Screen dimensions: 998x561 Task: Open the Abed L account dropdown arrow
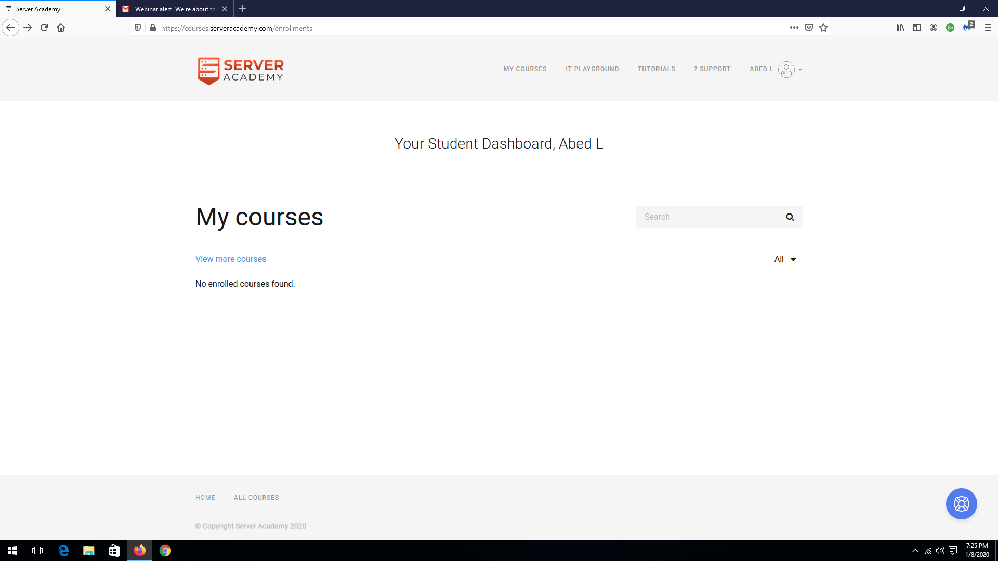(x=800, y=70)
